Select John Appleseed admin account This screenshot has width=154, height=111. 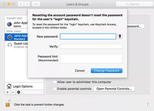pyautogui.click(x=16, y=24)
